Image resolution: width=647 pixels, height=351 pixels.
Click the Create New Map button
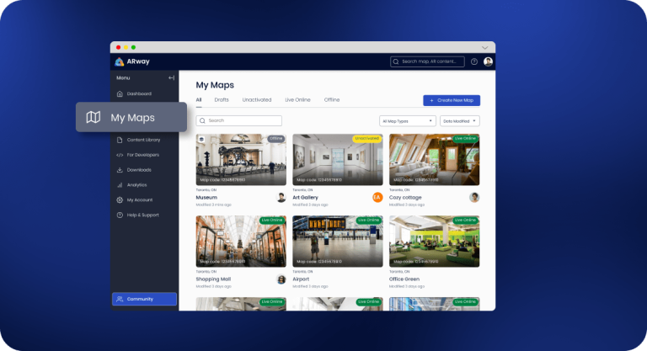pos(452,100)
